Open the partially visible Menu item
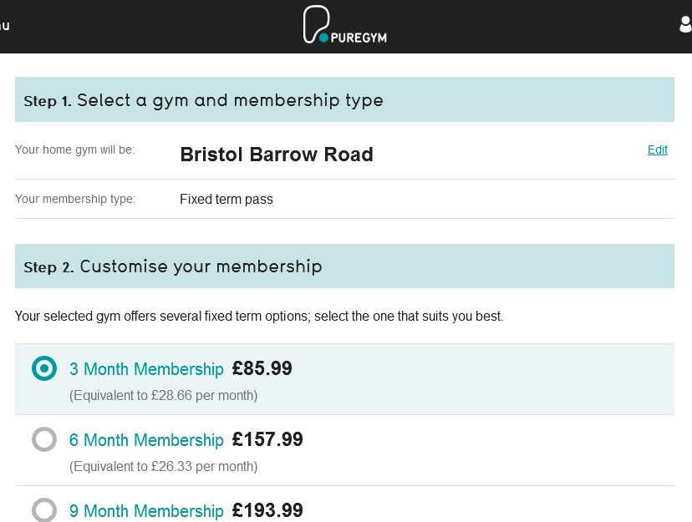 4,25
